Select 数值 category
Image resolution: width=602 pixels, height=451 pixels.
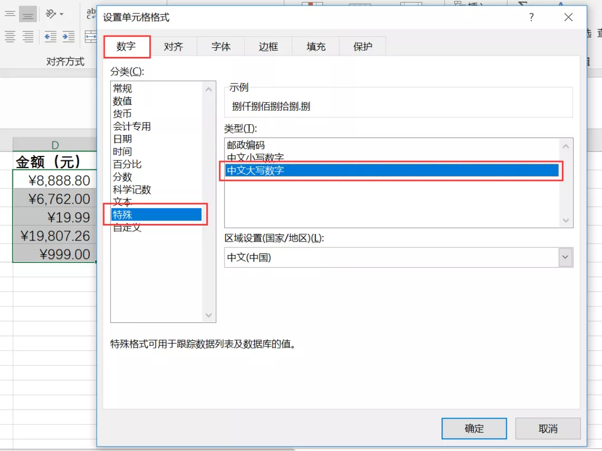[x=157, y=101]
